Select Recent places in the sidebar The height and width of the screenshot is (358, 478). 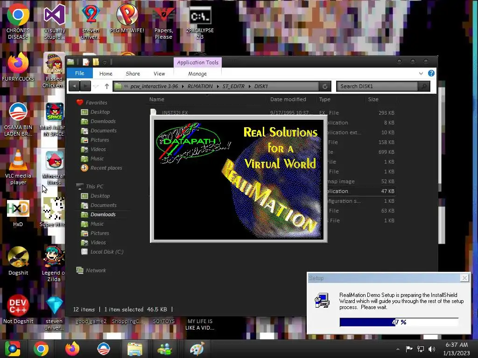pos(106,168)
